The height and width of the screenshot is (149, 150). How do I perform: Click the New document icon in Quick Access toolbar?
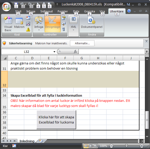[x=38, y=4]
